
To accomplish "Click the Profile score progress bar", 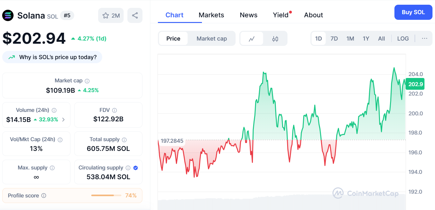I will point(106,195).
